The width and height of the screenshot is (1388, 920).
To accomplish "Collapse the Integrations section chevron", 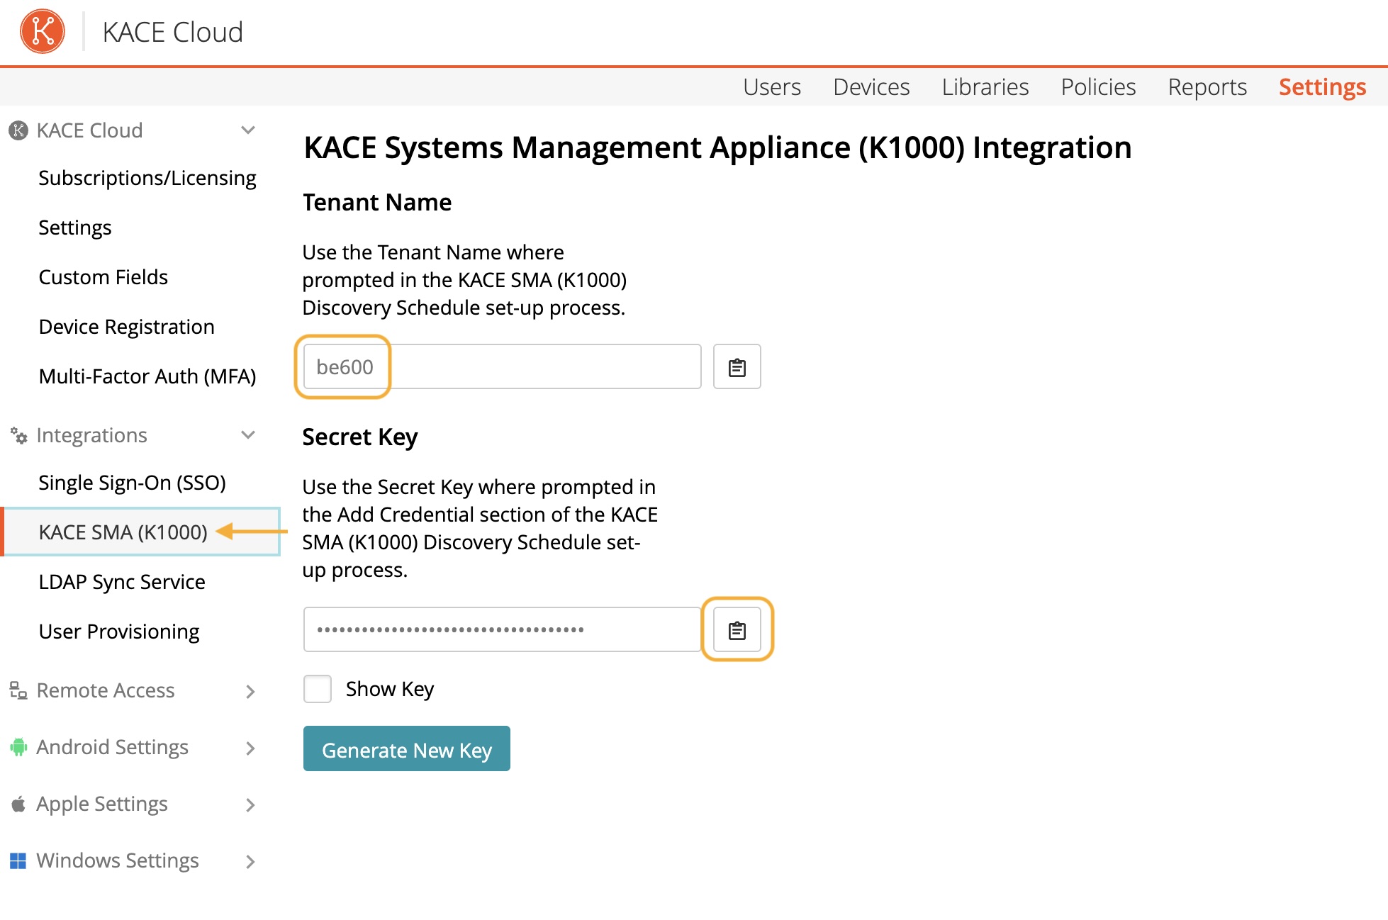I will tap(248, 435).
